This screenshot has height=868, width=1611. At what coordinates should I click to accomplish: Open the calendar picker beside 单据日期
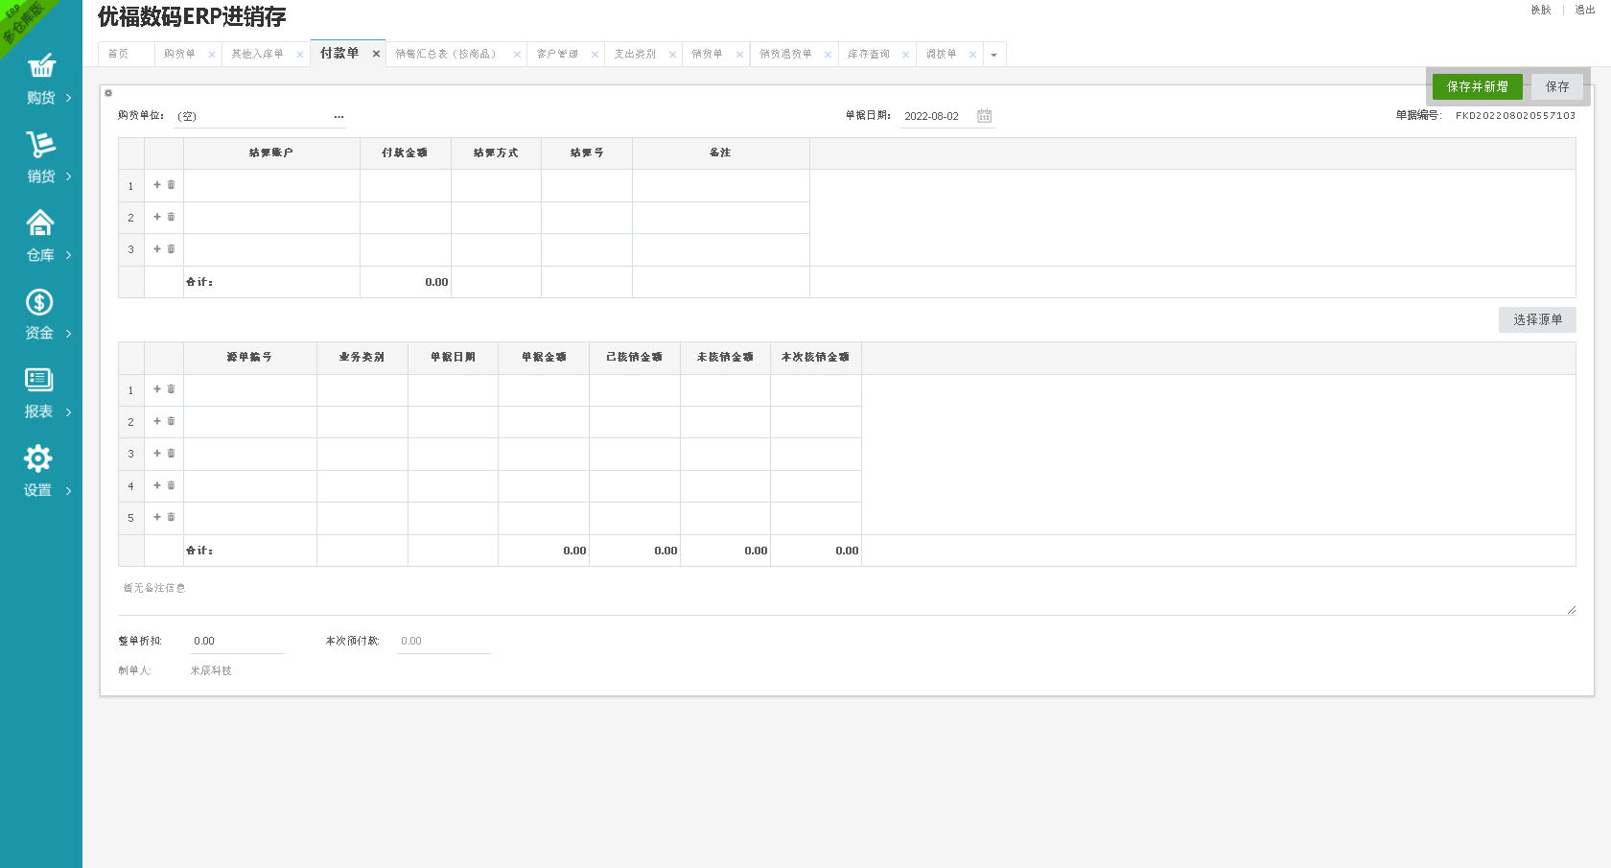[984, 116]
